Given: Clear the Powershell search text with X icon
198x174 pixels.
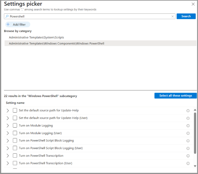Looking at the screenshot, I should click(x=173, y=16).
